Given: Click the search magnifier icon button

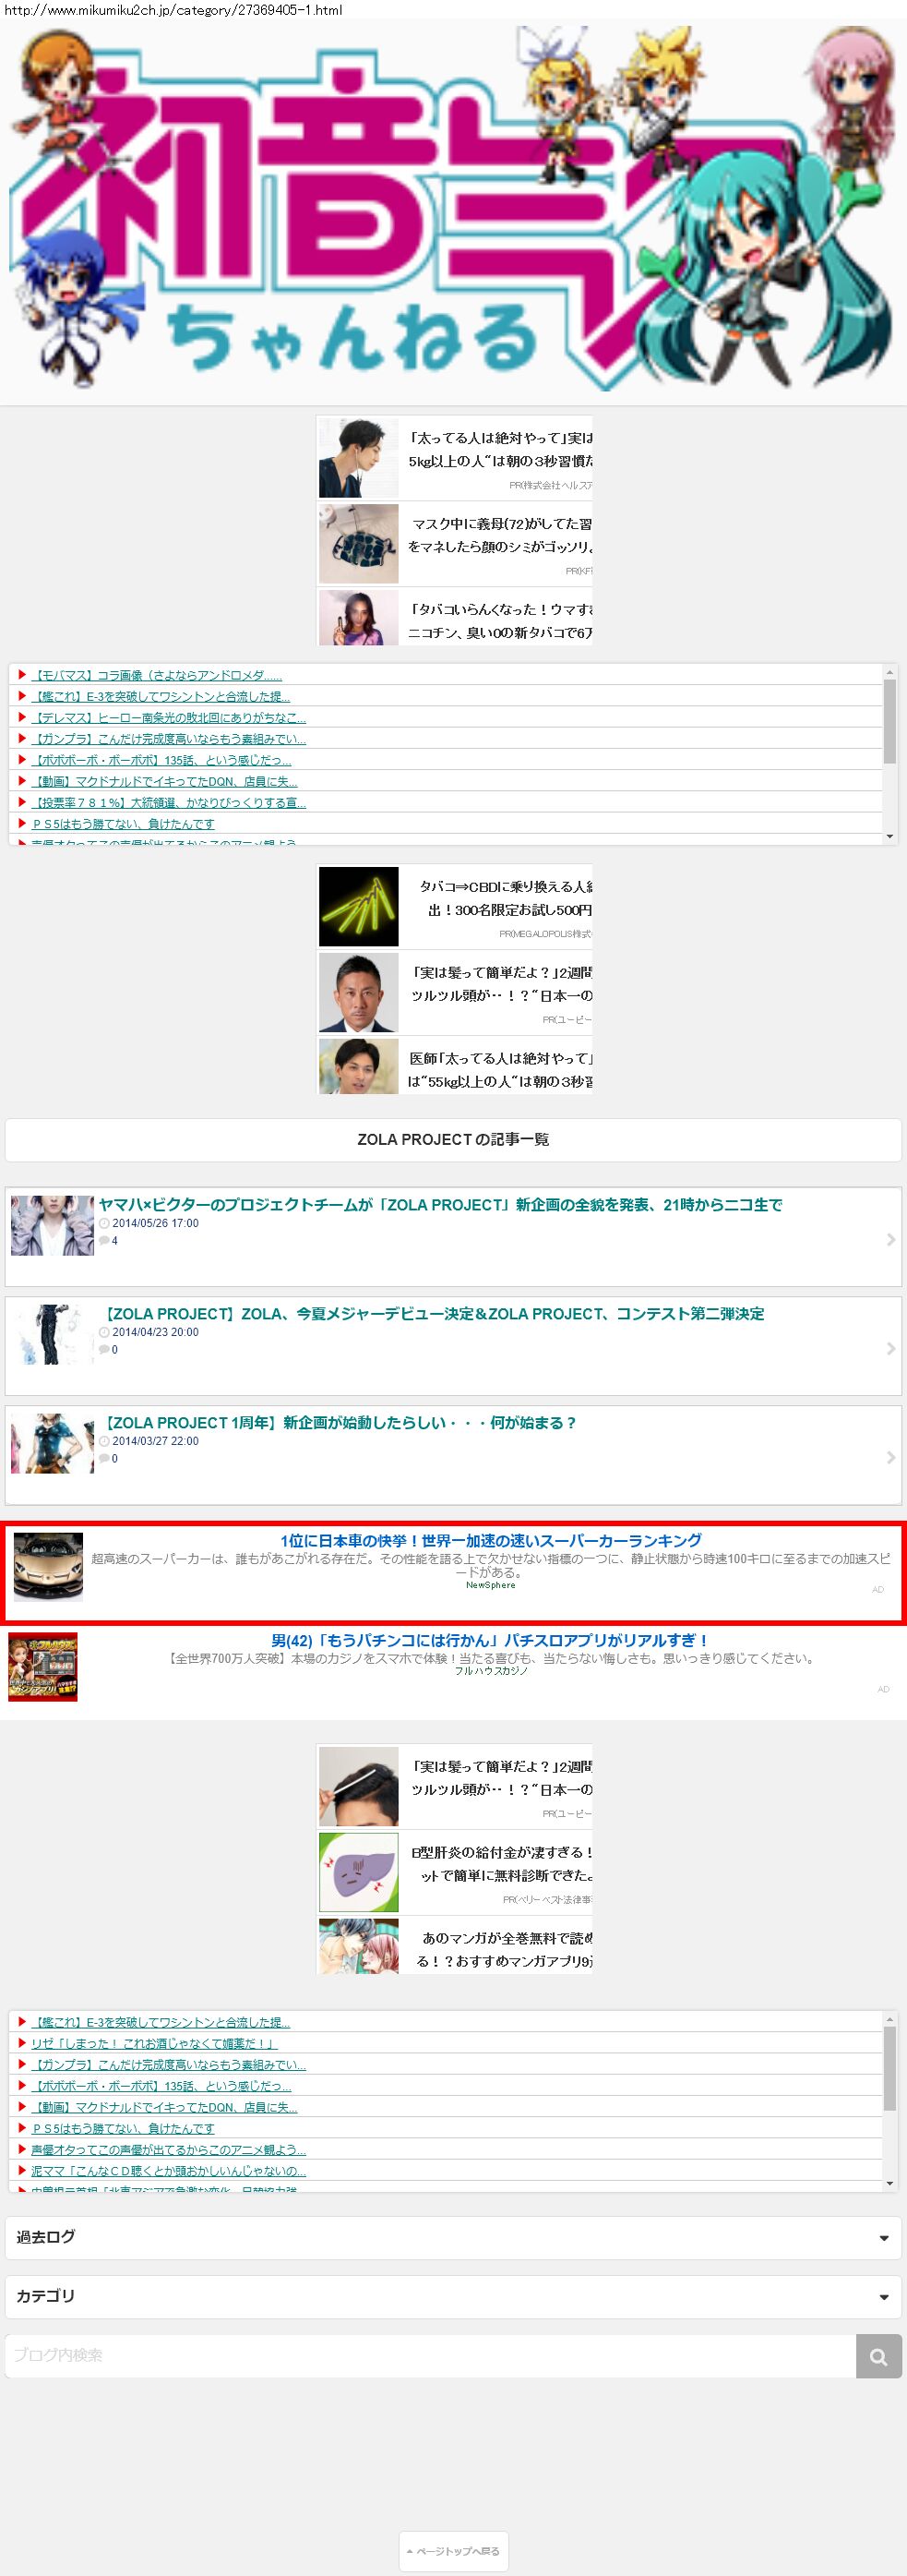Looking at the screenshot, I should (x=878, y=2357).
